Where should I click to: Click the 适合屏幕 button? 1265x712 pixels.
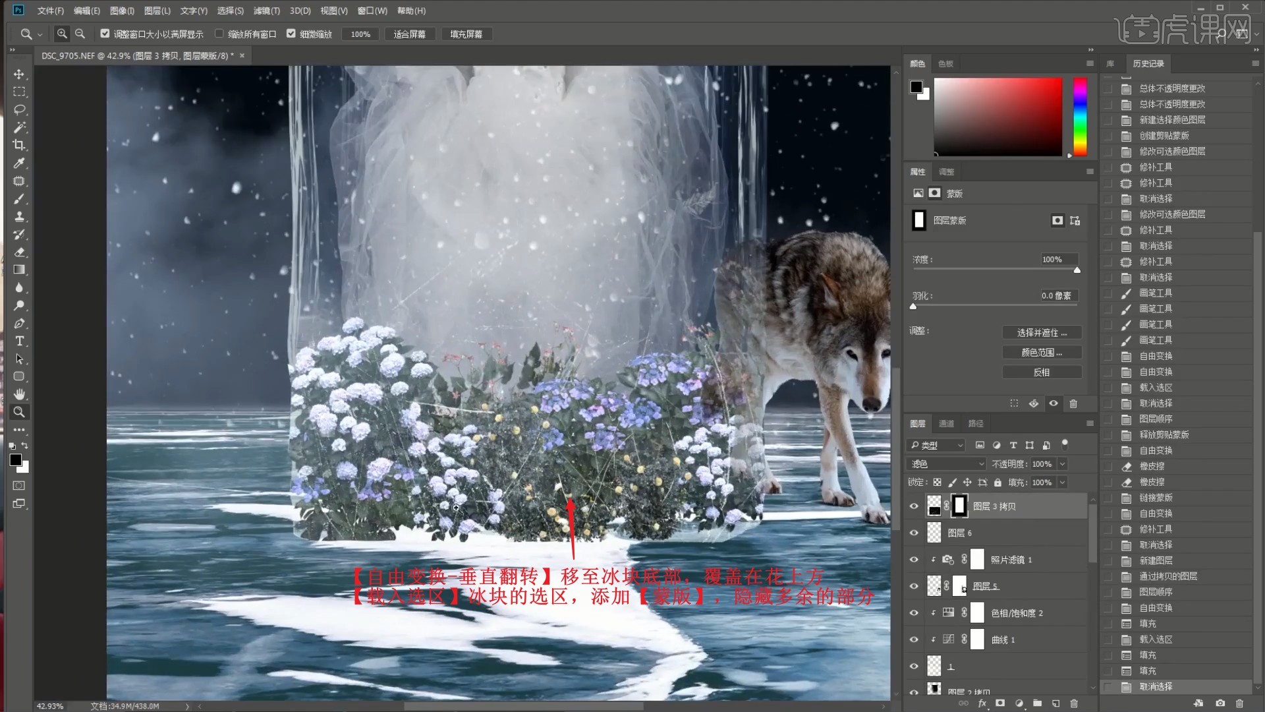coord(409,34)
